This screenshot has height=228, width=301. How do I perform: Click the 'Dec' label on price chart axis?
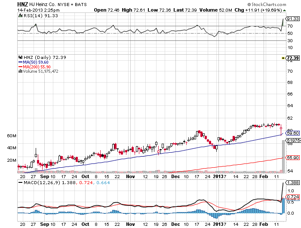pyautogui.click(x=175, y=176)
